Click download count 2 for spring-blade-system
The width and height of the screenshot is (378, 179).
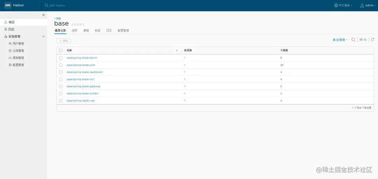click(281, 94)
